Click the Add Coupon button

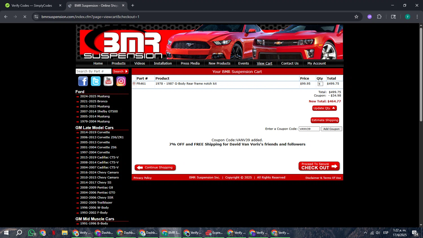click(331, 129)
